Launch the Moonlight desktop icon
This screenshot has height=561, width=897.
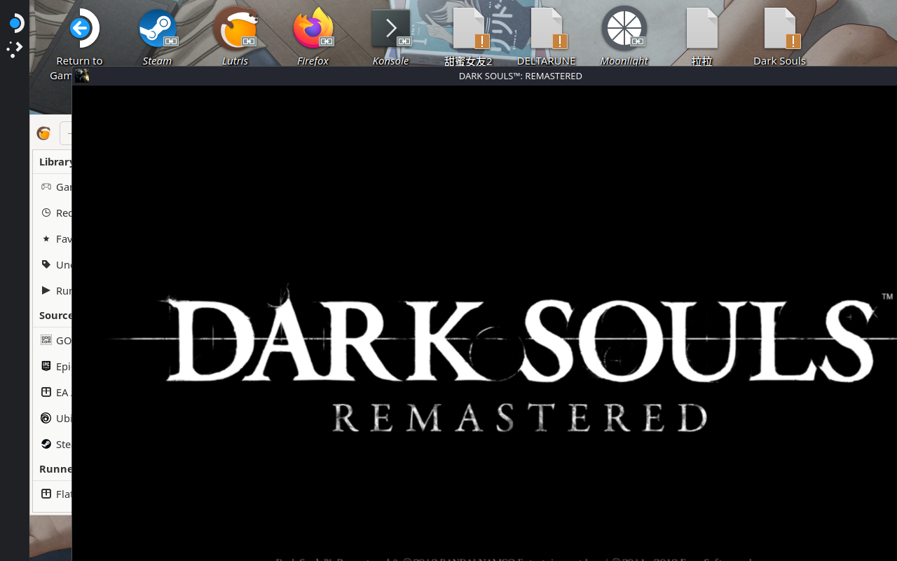[x=624, y=29]
